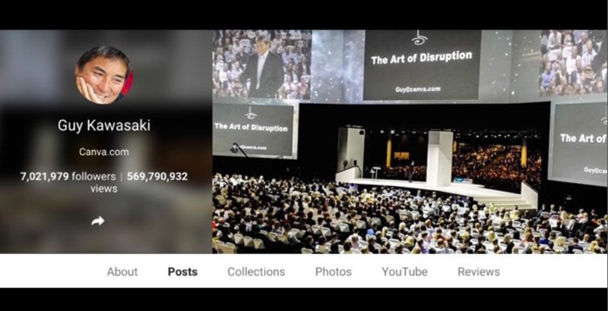Click the cut-off "The Art of" screen on right
The width and height of the screenshot is (608, 311).
tap(579, 143)
